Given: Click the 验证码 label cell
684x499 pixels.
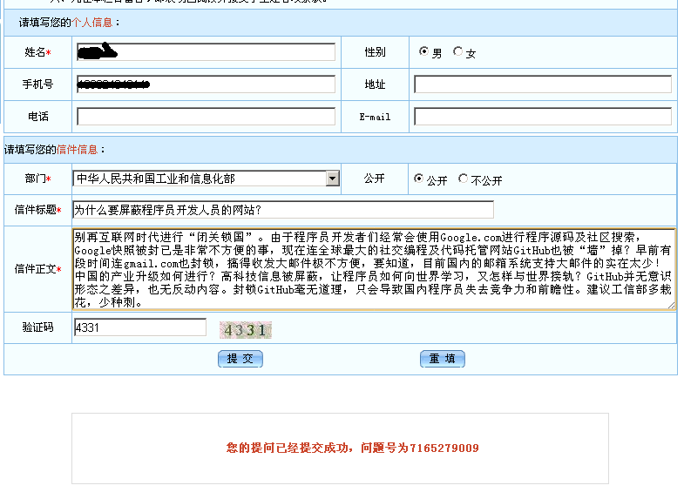Looking at the screenshot, I should (x=38, y=327).
